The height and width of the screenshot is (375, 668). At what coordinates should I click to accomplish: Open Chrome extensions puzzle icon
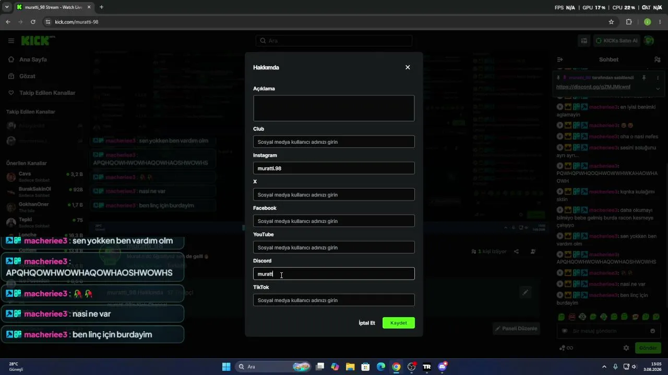click(x=629, y=22)
